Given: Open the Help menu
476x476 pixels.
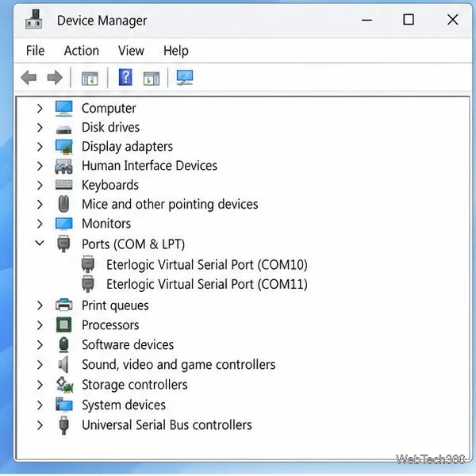Looking at the screenshot, I should [x=176, y=51].
